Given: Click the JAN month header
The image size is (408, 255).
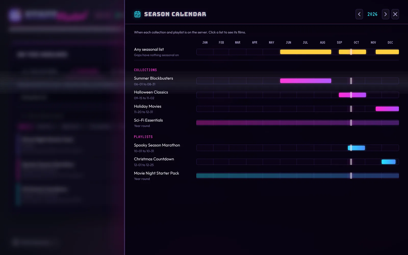Looking at the screenshot, I should pyautogui.click(x=205, y=43).
